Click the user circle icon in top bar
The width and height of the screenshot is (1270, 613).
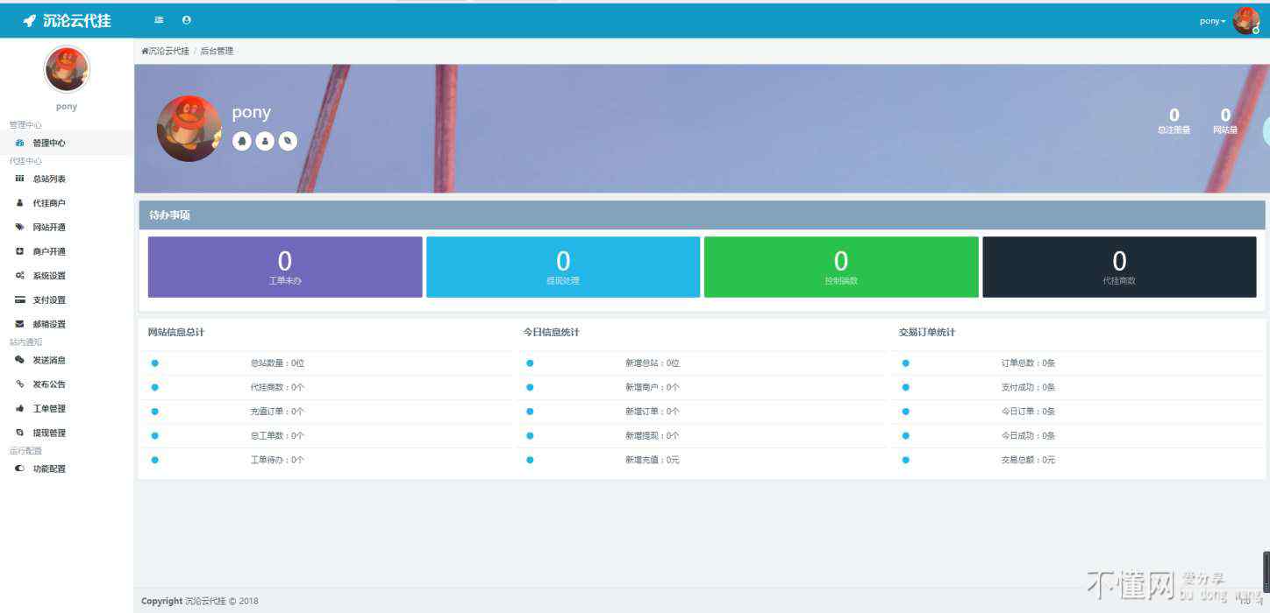pyautogui.click(x=187, y=19)
